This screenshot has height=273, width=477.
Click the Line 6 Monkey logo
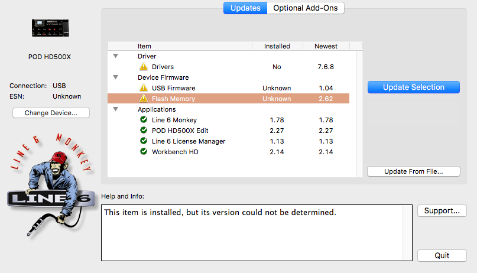(x=50, y=183)
